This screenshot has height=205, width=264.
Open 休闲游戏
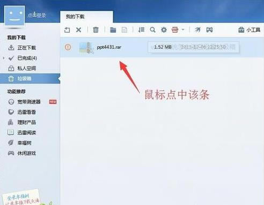tap(26, 153)
